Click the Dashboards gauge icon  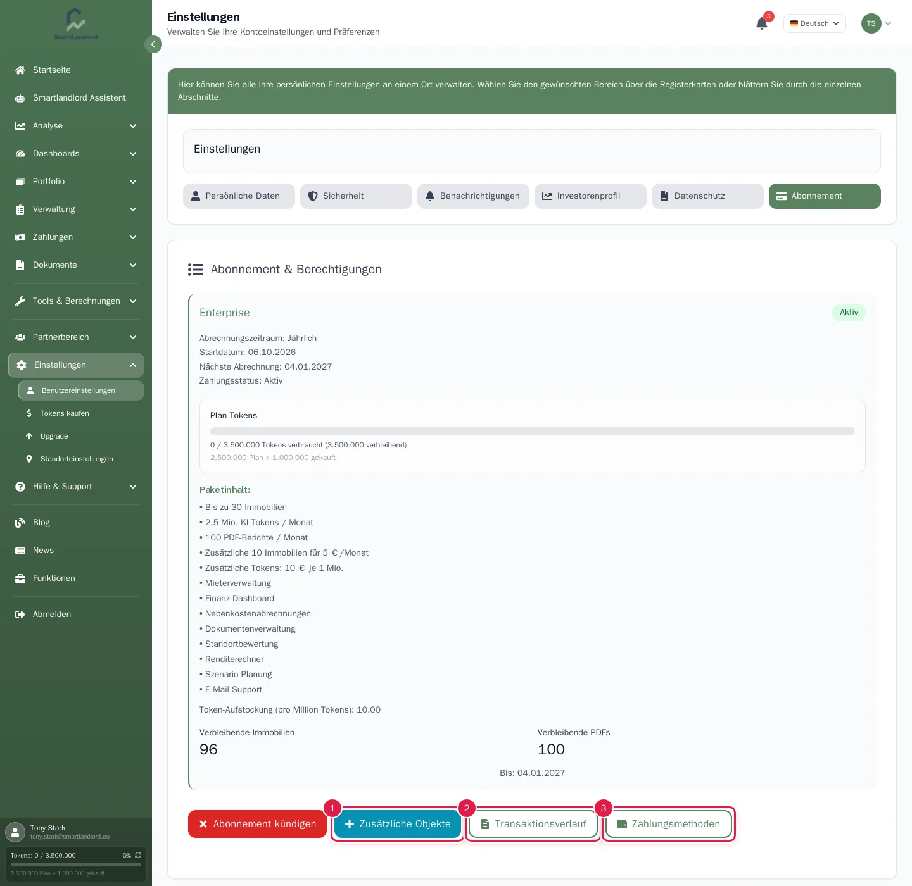click(x=20, y=154)
